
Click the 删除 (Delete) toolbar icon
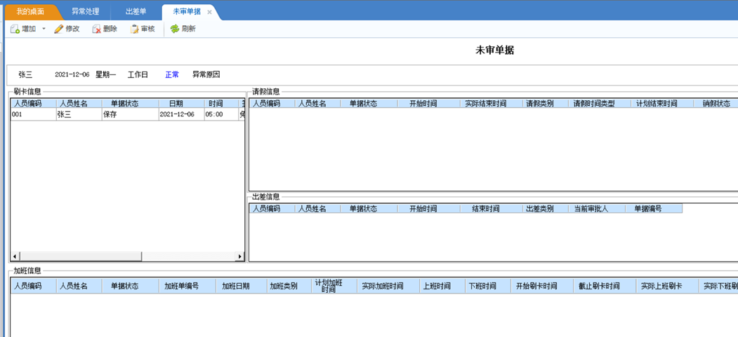pyautogui.click(x=96, y=29)
